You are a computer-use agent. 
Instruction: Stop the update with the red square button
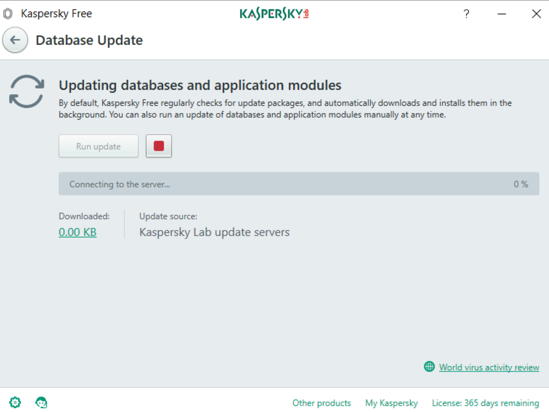tap(158, 146)
